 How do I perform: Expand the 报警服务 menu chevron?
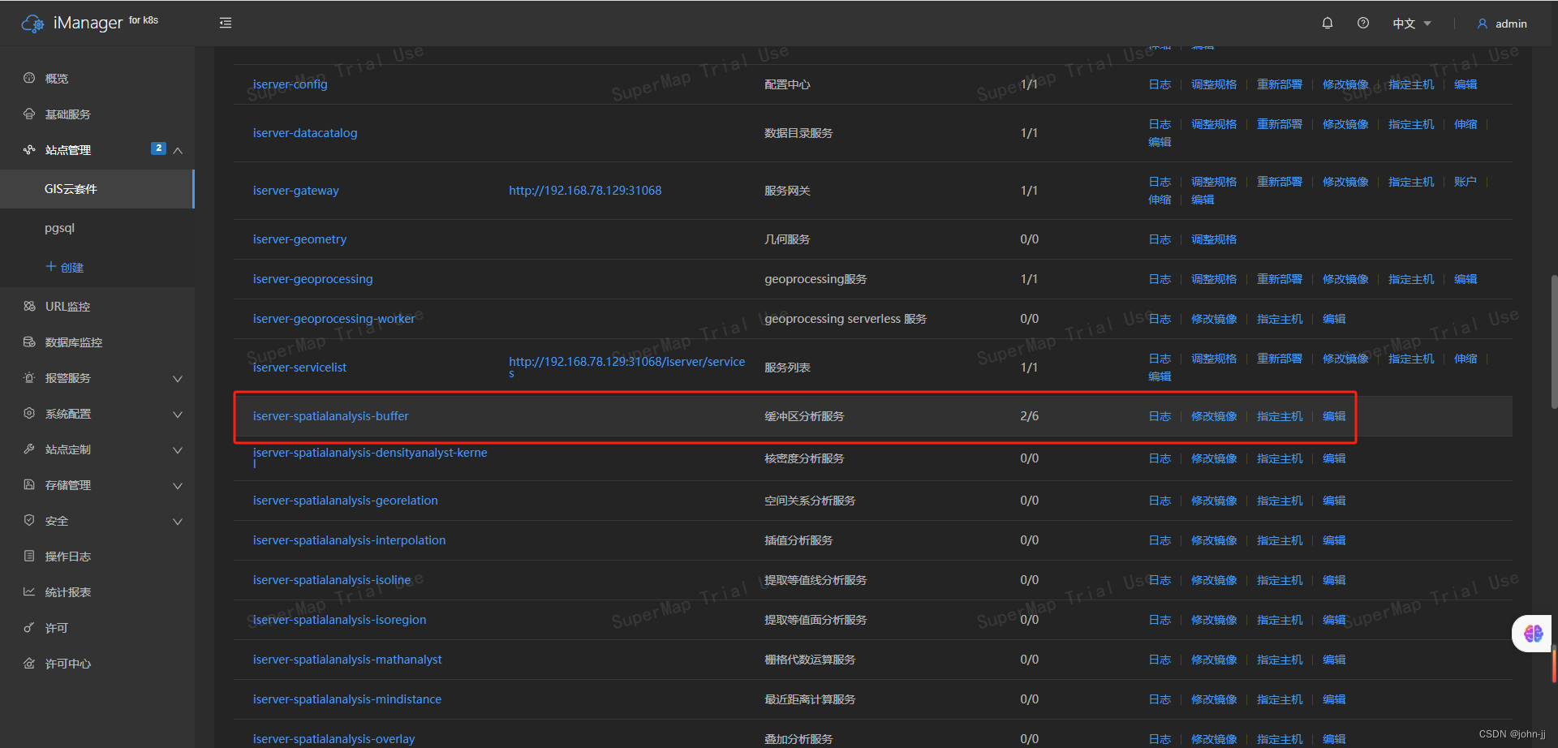coord(178,379)
